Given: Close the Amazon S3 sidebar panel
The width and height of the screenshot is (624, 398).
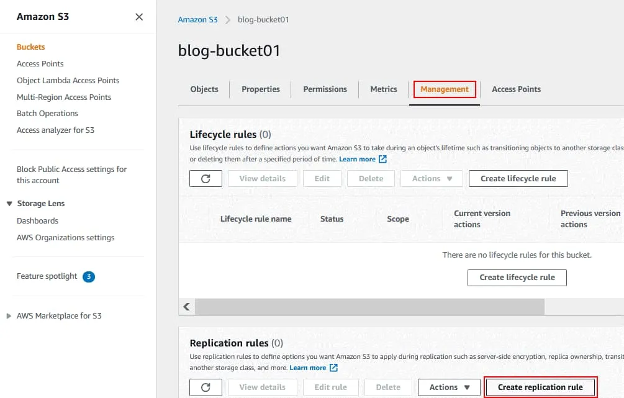Looking at the screenshot, I should pyautogui.click(x=139, y=17).
